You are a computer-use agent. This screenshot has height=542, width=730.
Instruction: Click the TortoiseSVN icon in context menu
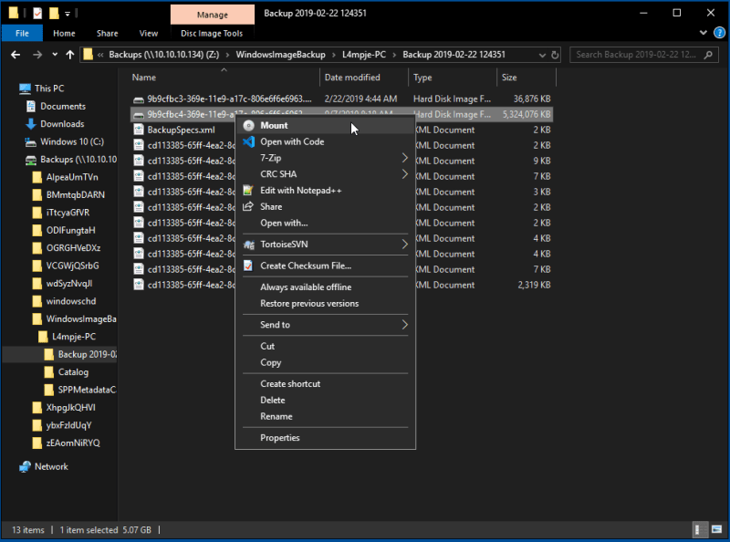point(249,245)
